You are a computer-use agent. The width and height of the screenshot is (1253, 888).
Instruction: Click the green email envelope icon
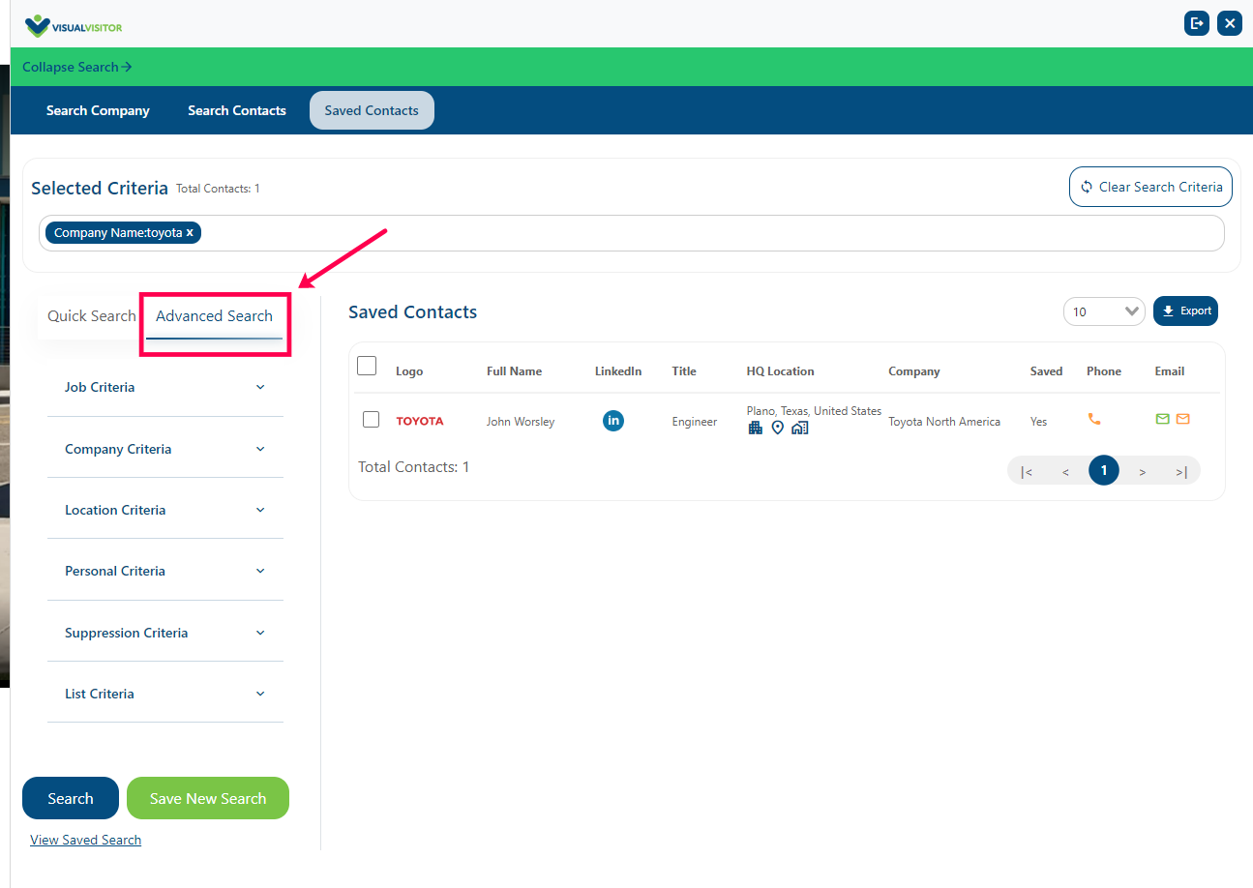1163,419
